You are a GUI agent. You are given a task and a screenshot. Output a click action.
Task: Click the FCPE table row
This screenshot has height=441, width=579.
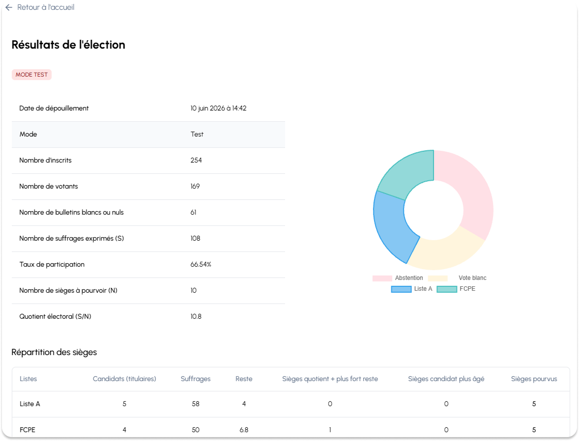coord(291,429)
